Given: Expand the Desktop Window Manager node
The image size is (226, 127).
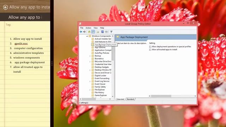Looking at the screenshot, I should 90,70.
